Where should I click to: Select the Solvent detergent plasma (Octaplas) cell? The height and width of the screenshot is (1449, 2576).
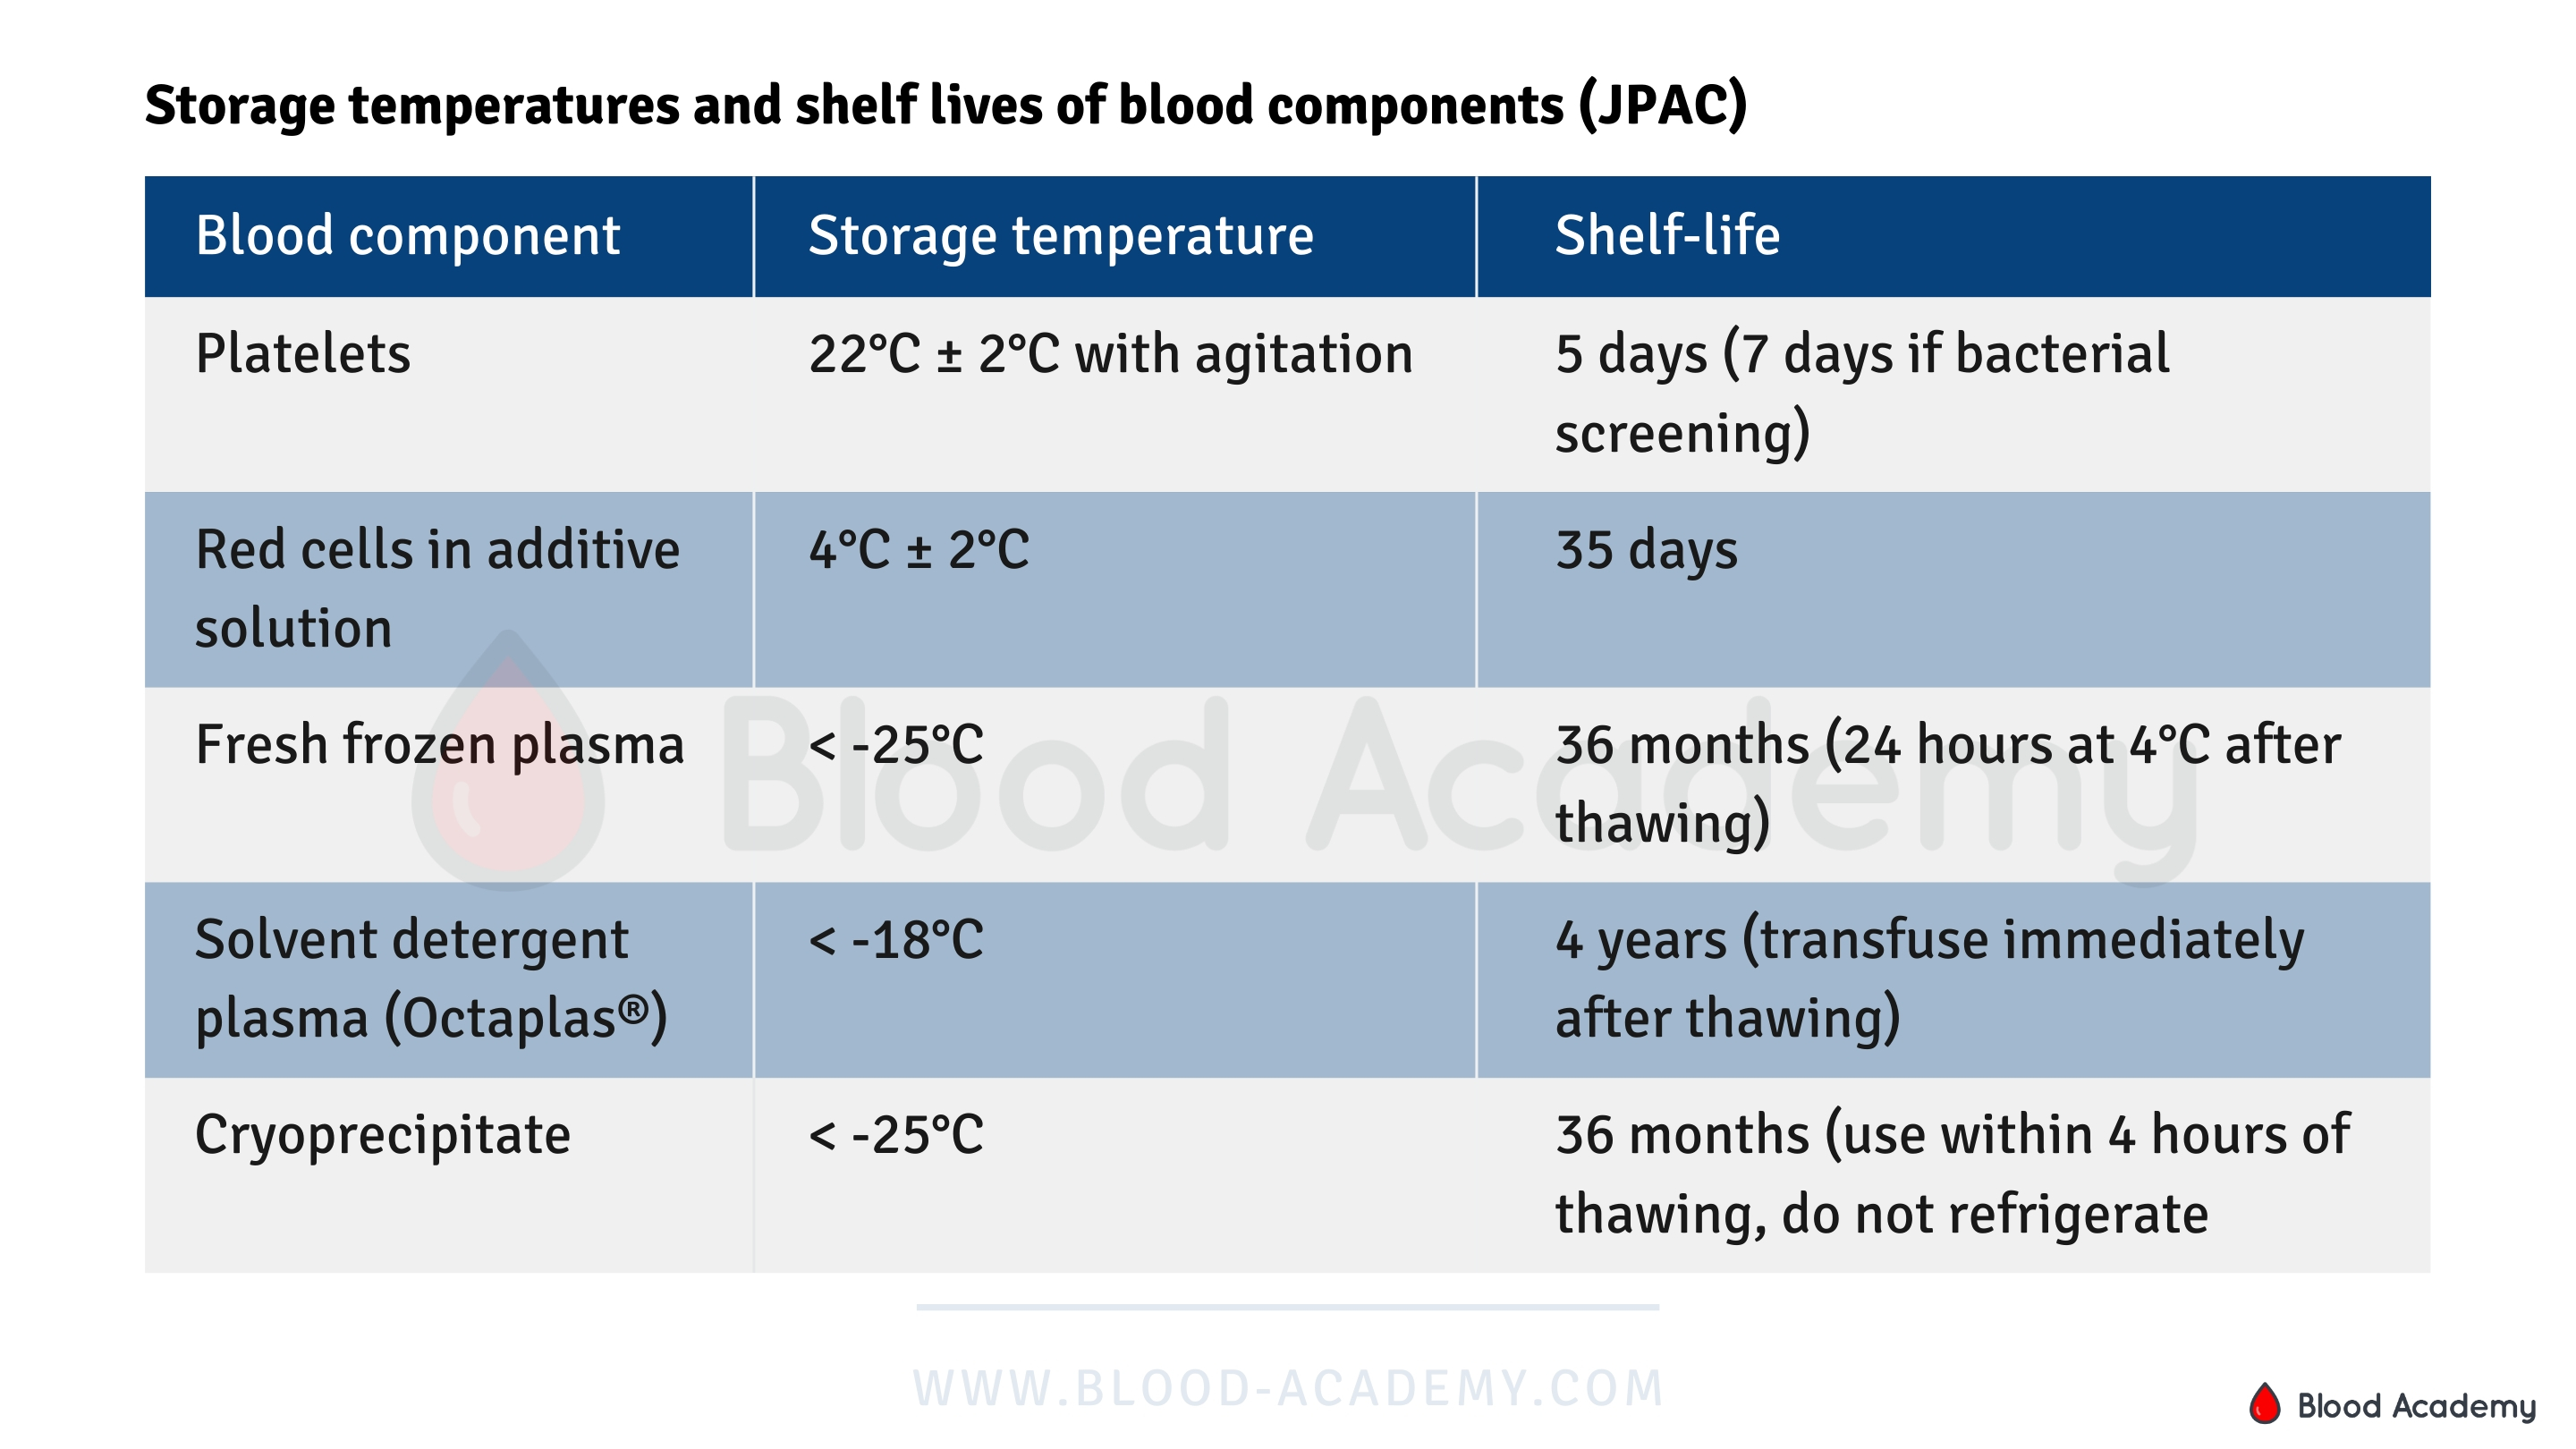[x=431, y=979]
